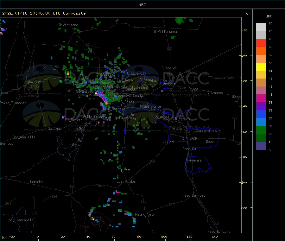Click the white 80 dBZ legend swatch
This screenshot has height=241, width=285.
click(x=261, y=27)
